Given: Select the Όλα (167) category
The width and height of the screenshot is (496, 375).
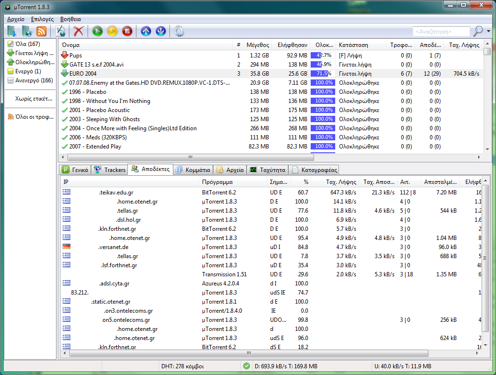Looking at the screenshot, I should (27, 44).
